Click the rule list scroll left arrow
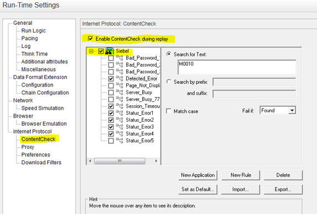Viewport: 317px width, 215px height. tap(90, 161)
